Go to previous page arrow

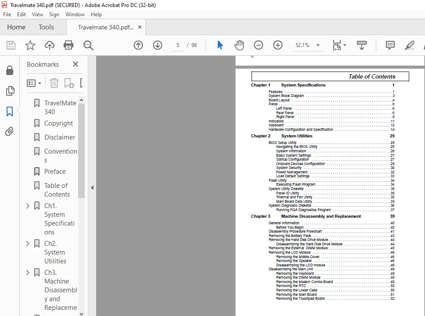pos(138,45)
